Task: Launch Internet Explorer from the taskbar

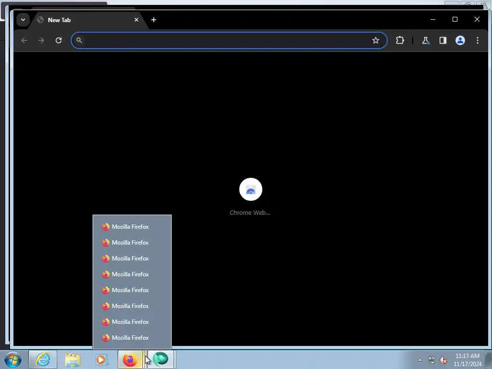Action: tap(43, 359)
